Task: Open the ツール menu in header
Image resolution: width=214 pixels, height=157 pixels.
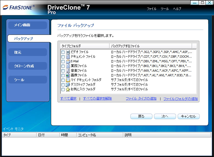Action: (164, 9)
